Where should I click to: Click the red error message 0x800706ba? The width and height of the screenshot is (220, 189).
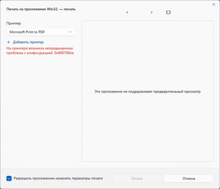point(40,51)
